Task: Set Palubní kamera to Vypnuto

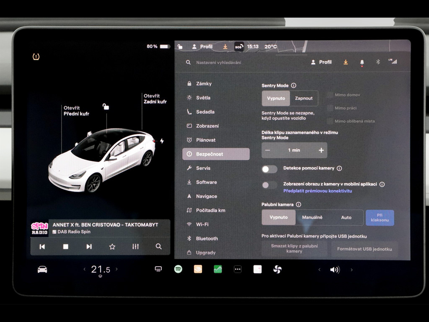Action: (x=279, y=218)
